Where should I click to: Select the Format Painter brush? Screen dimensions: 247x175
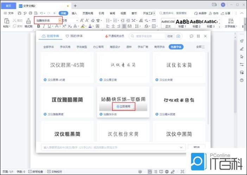tap(28, 21)
